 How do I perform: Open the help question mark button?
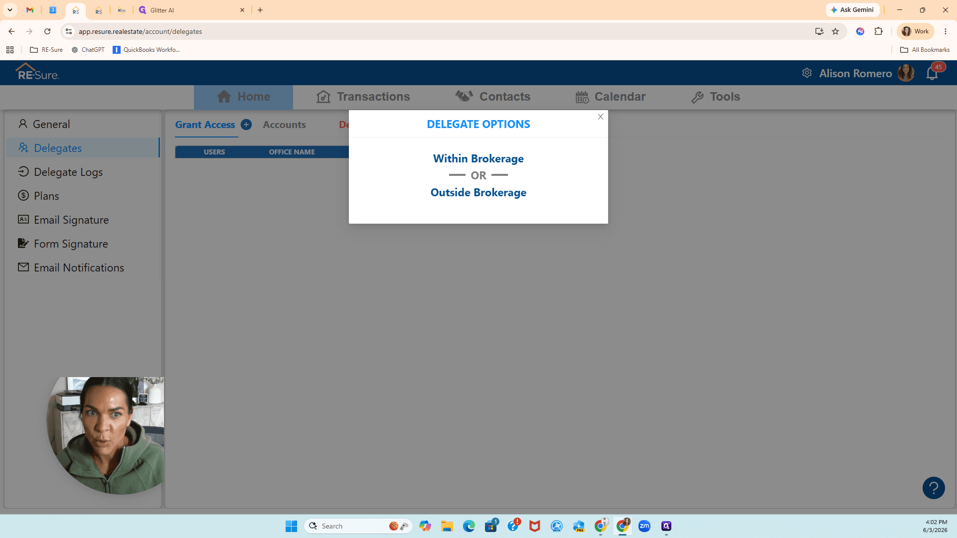(933, 488)
